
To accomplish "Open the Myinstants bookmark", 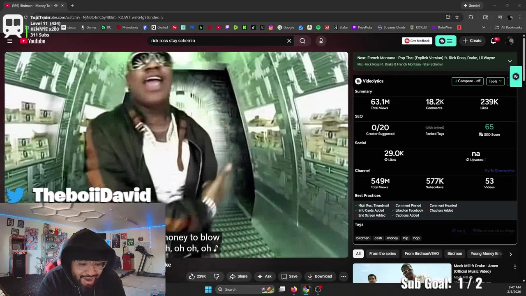I will click(128, 28).
